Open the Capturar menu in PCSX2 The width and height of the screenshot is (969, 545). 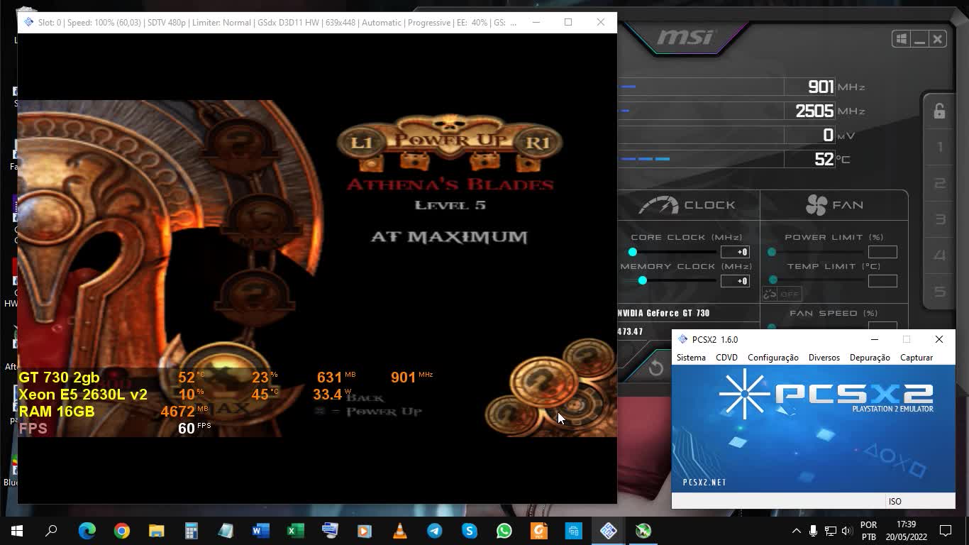click(917, 358)
